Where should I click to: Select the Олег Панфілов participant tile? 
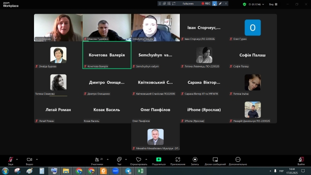pos(155,110)
